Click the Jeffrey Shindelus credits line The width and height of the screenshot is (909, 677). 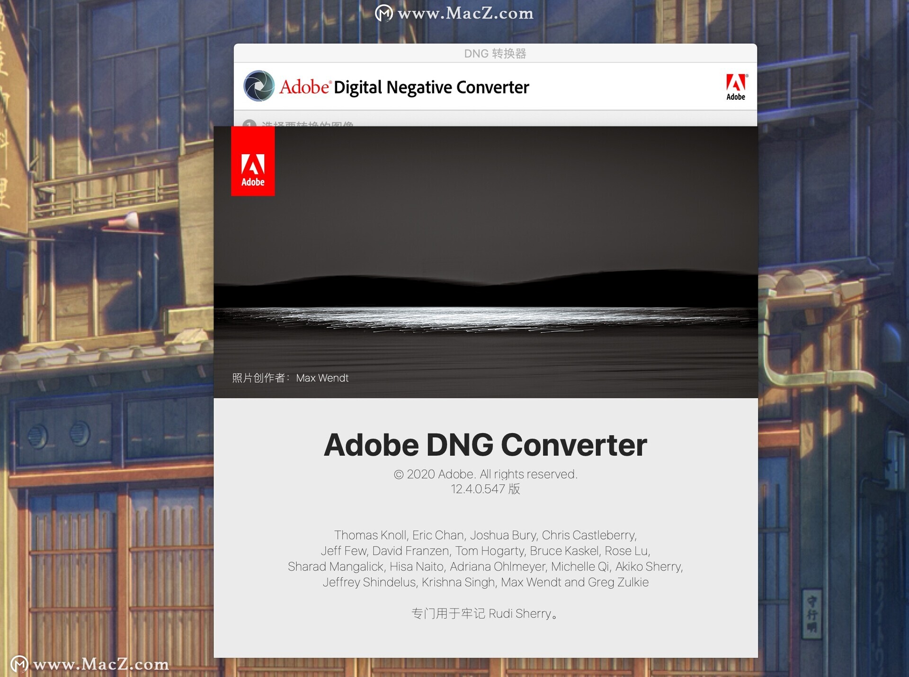coord(486,582)
